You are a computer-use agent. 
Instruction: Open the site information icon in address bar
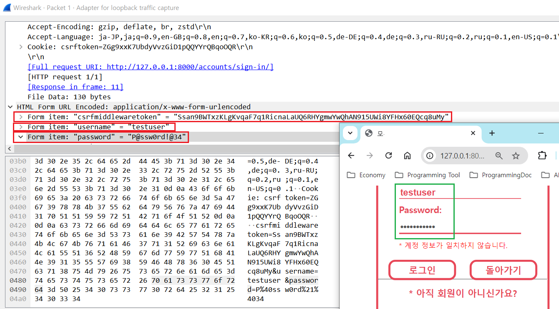pos(430,156)
